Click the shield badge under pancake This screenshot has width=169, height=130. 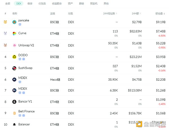click(20, 25)
